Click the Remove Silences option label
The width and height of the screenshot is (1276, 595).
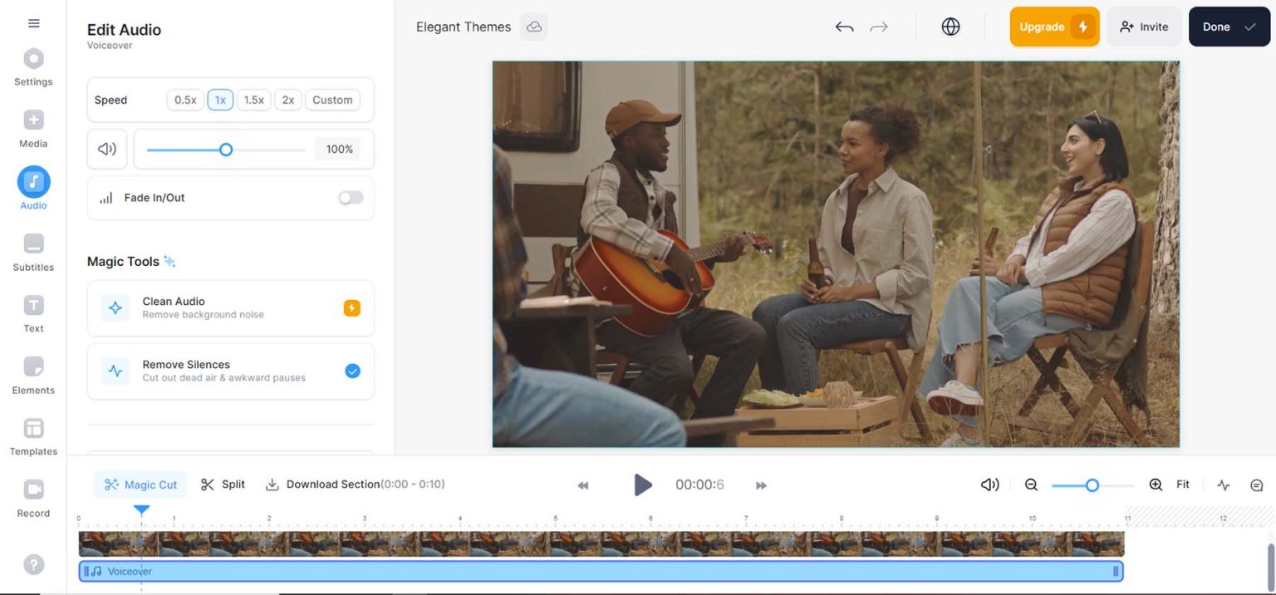click(x=186, y=365)
